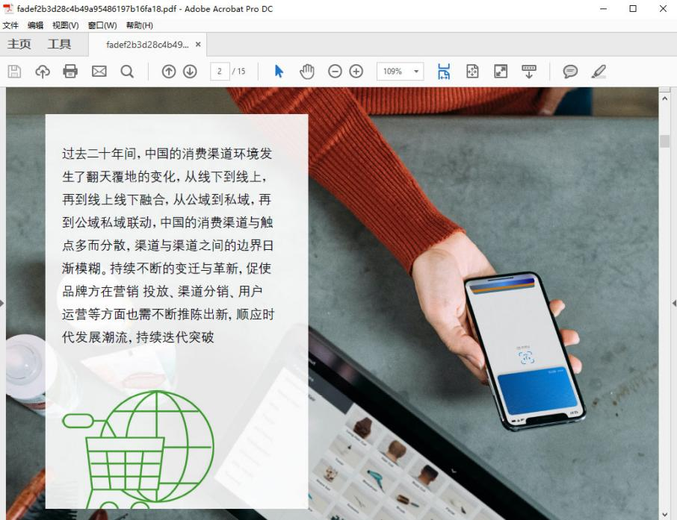
Task: Switch to the hand pan tool
Action: pyautogui.click(x=307, y=72)
